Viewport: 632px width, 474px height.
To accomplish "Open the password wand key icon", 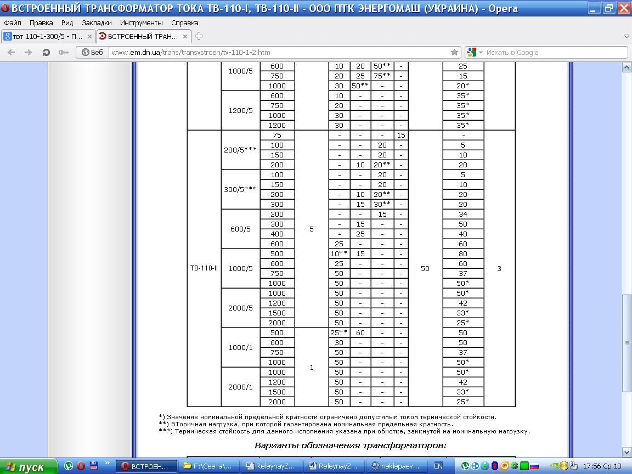I will click(63, 53).
